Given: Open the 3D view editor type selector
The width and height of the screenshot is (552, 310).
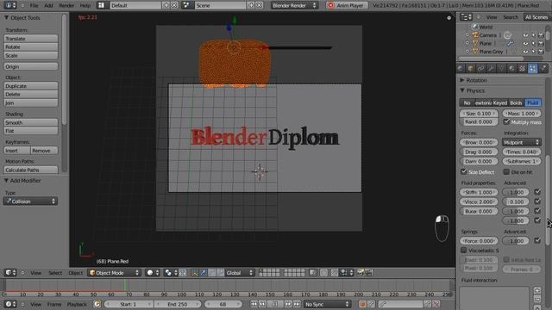Looking at the screenshot, I should point(10,273).
